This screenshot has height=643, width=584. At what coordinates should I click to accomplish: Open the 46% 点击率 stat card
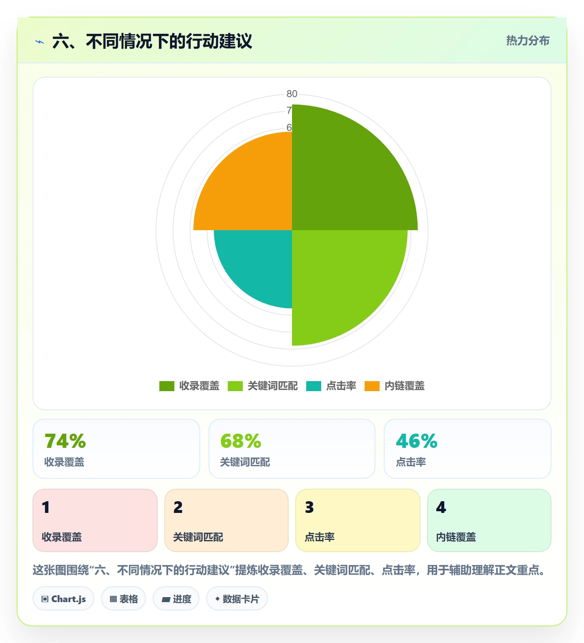coord(468,449)
